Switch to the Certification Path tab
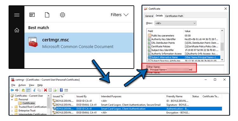238x121 pixels. (x=174, y=16)
